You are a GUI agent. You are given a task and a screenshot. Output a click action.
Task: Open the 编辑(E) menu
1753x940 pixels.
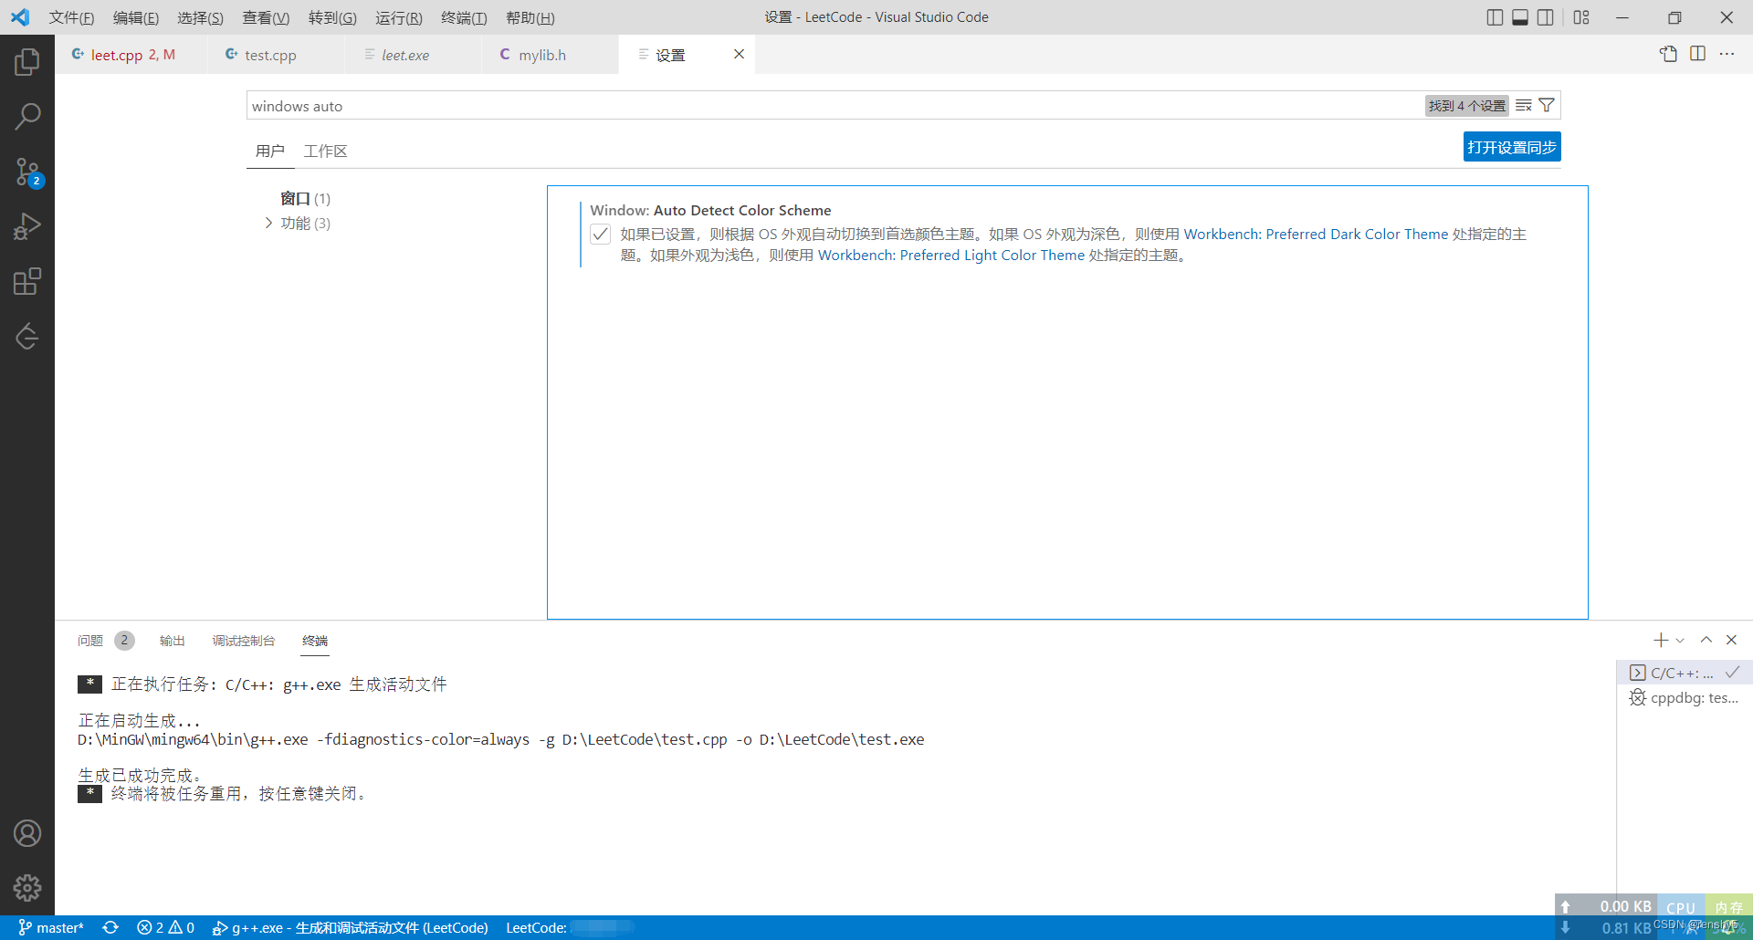(136, 17)
